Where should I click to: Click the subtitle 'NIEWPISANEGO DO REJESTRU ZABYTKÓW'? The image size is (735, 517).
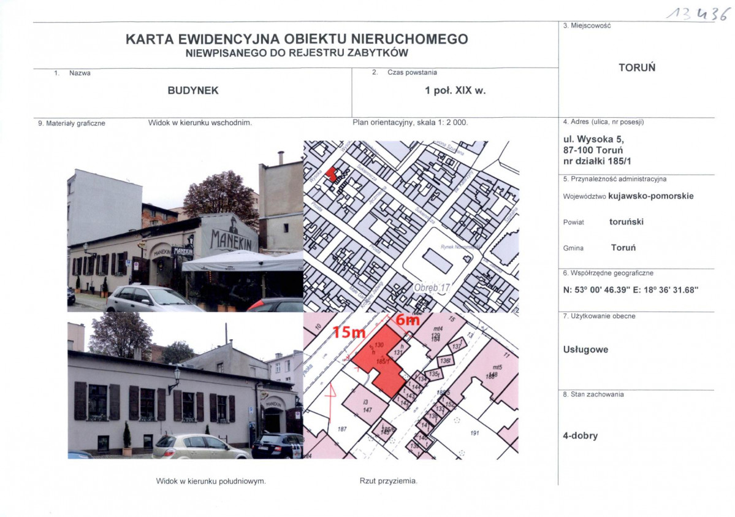tap(297, 53)
